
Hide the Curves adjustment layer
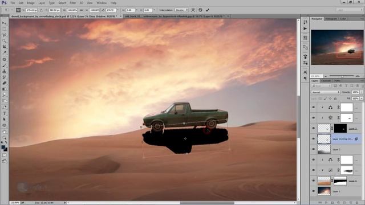click(313, 170)
